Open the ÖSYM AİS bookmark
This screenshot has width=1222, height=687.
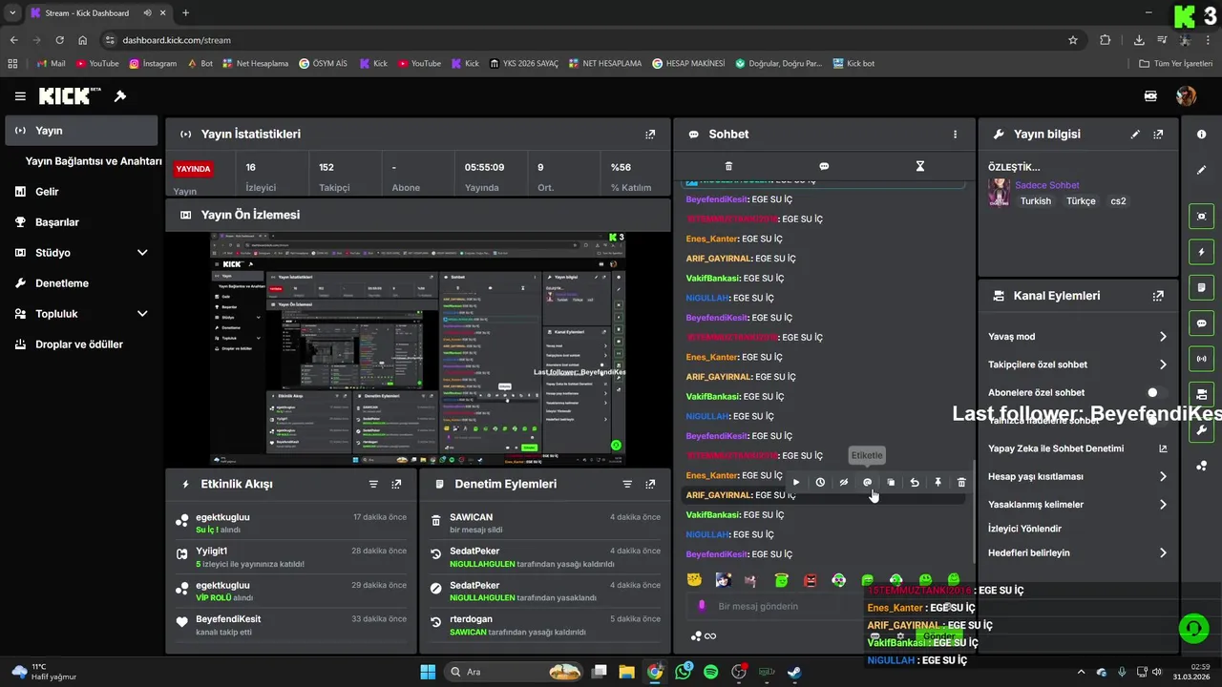pyautogui.click(x=323, y=64)
